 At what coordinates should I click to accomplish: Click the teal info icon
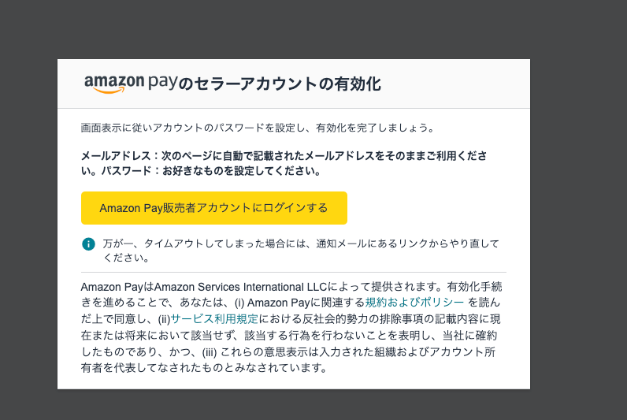click(x=88, y=244)
